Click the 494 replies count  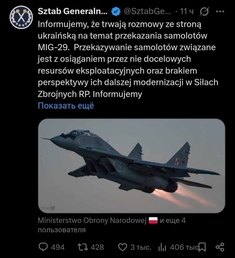click(x=58, y=247)
